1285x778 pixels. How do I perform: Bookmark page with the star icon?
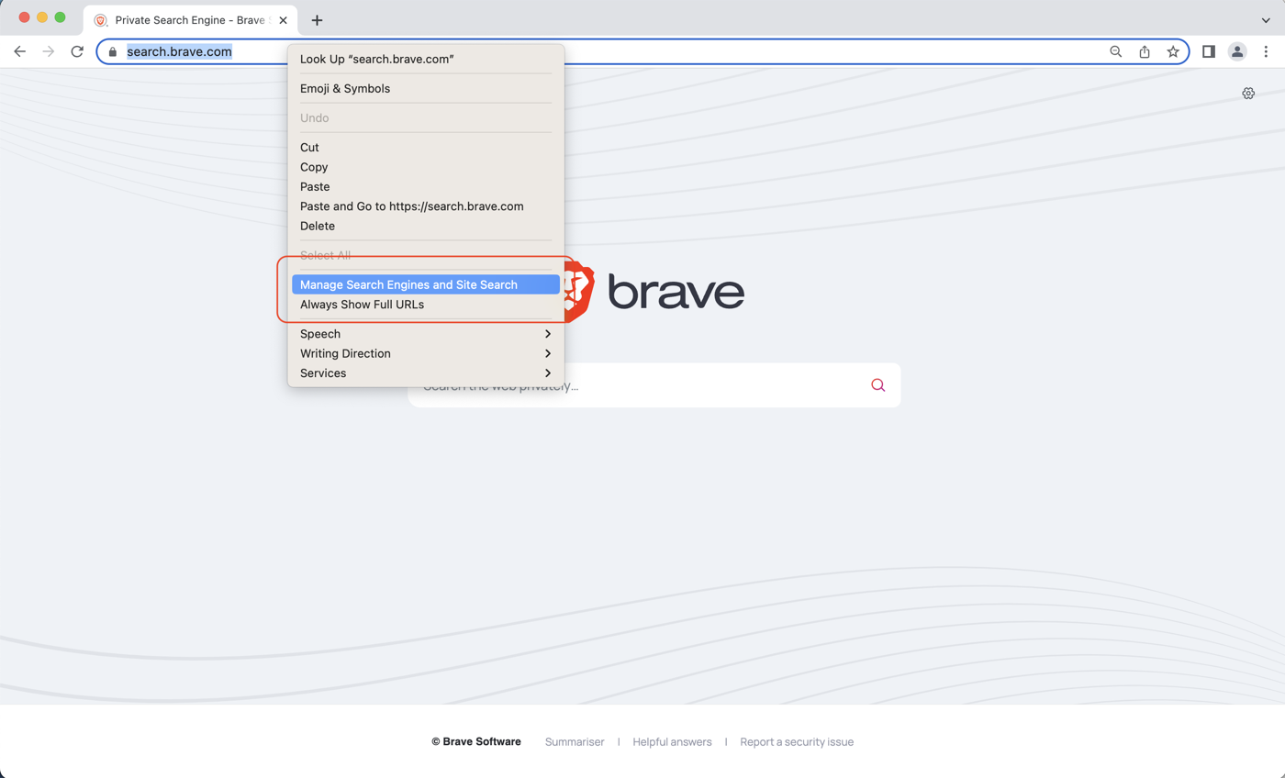(1173, 51)
